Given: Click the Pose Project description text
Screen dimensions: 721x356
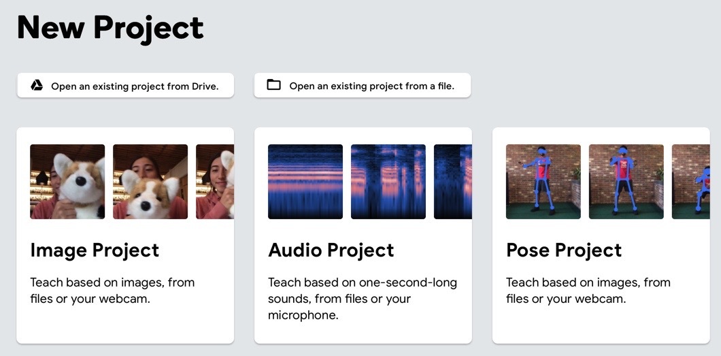Looking at the screenshot, I should coord(588,291).
